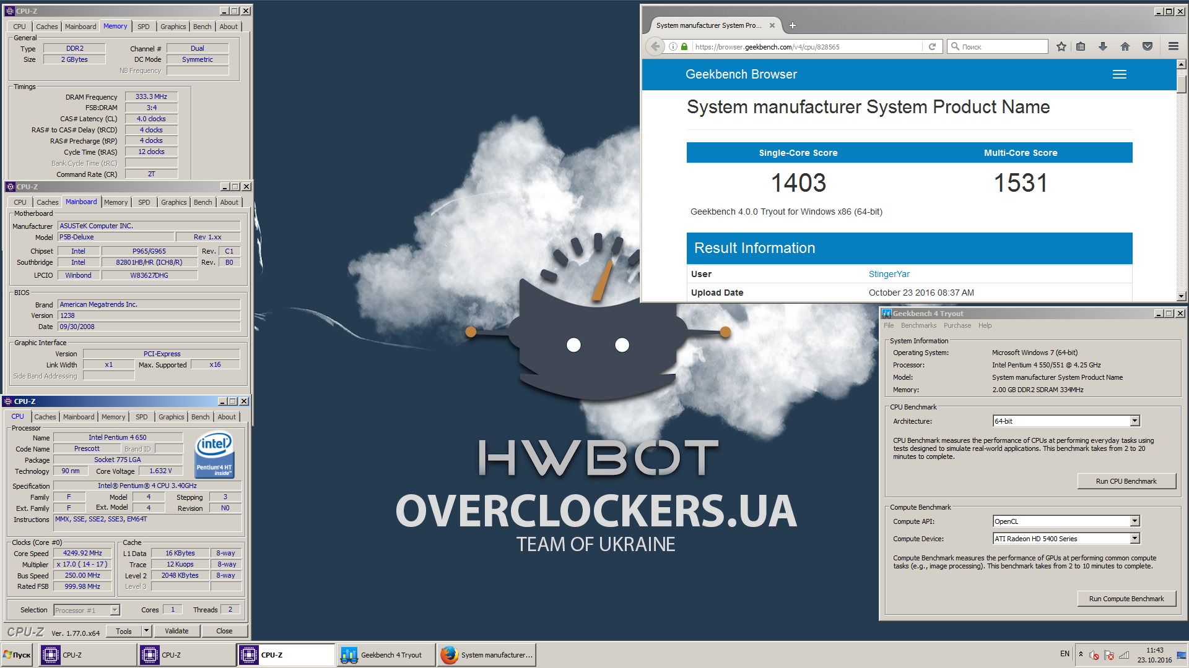Select the Caches tab in bottom CPU-Z window
The height and width of the screenshot is (668, 1189).
tap(45, 417)
